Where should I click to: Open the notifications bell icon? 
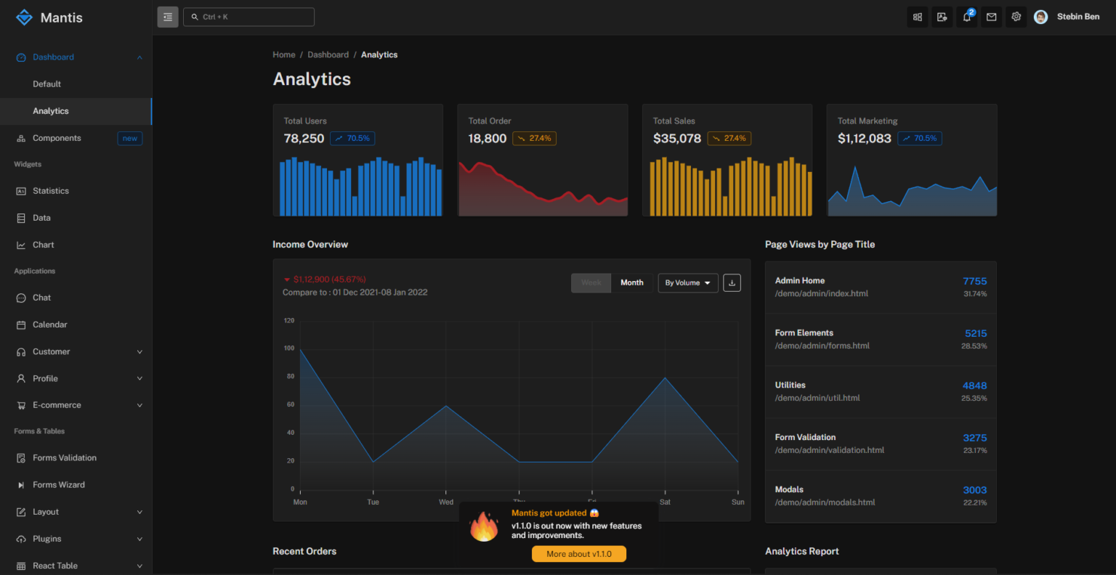pos(967,17)
